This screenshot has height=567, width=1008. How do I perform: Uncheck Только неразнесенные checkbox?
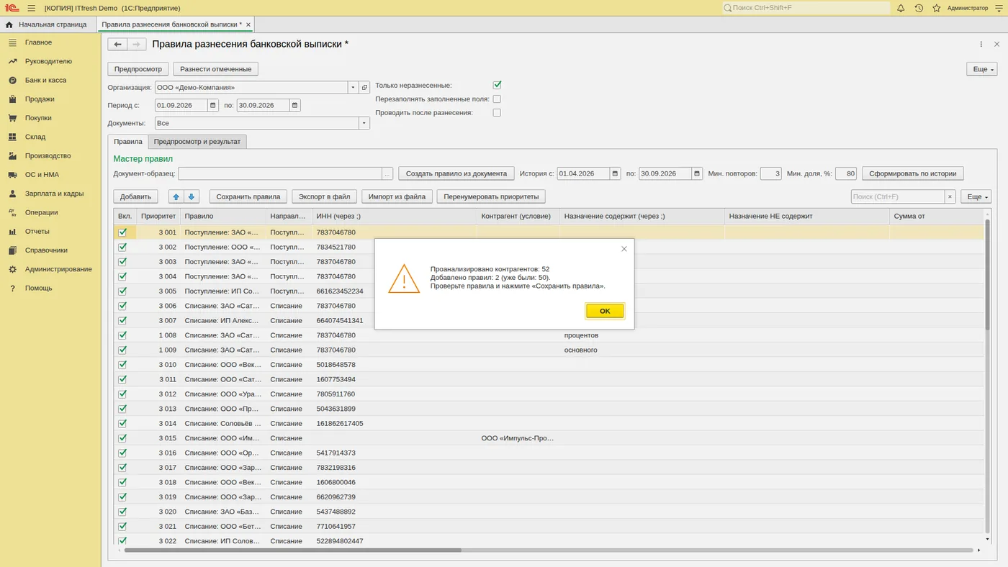[x=497, y=85]
